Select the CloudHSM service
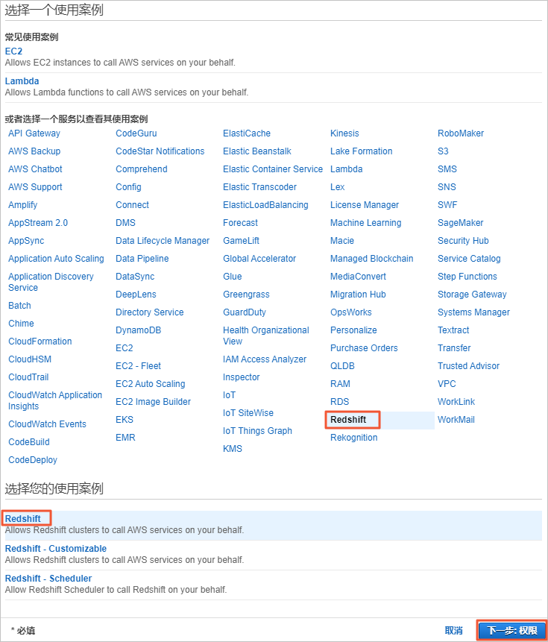This screenshot has height=642, width=548. coord(30,359)
